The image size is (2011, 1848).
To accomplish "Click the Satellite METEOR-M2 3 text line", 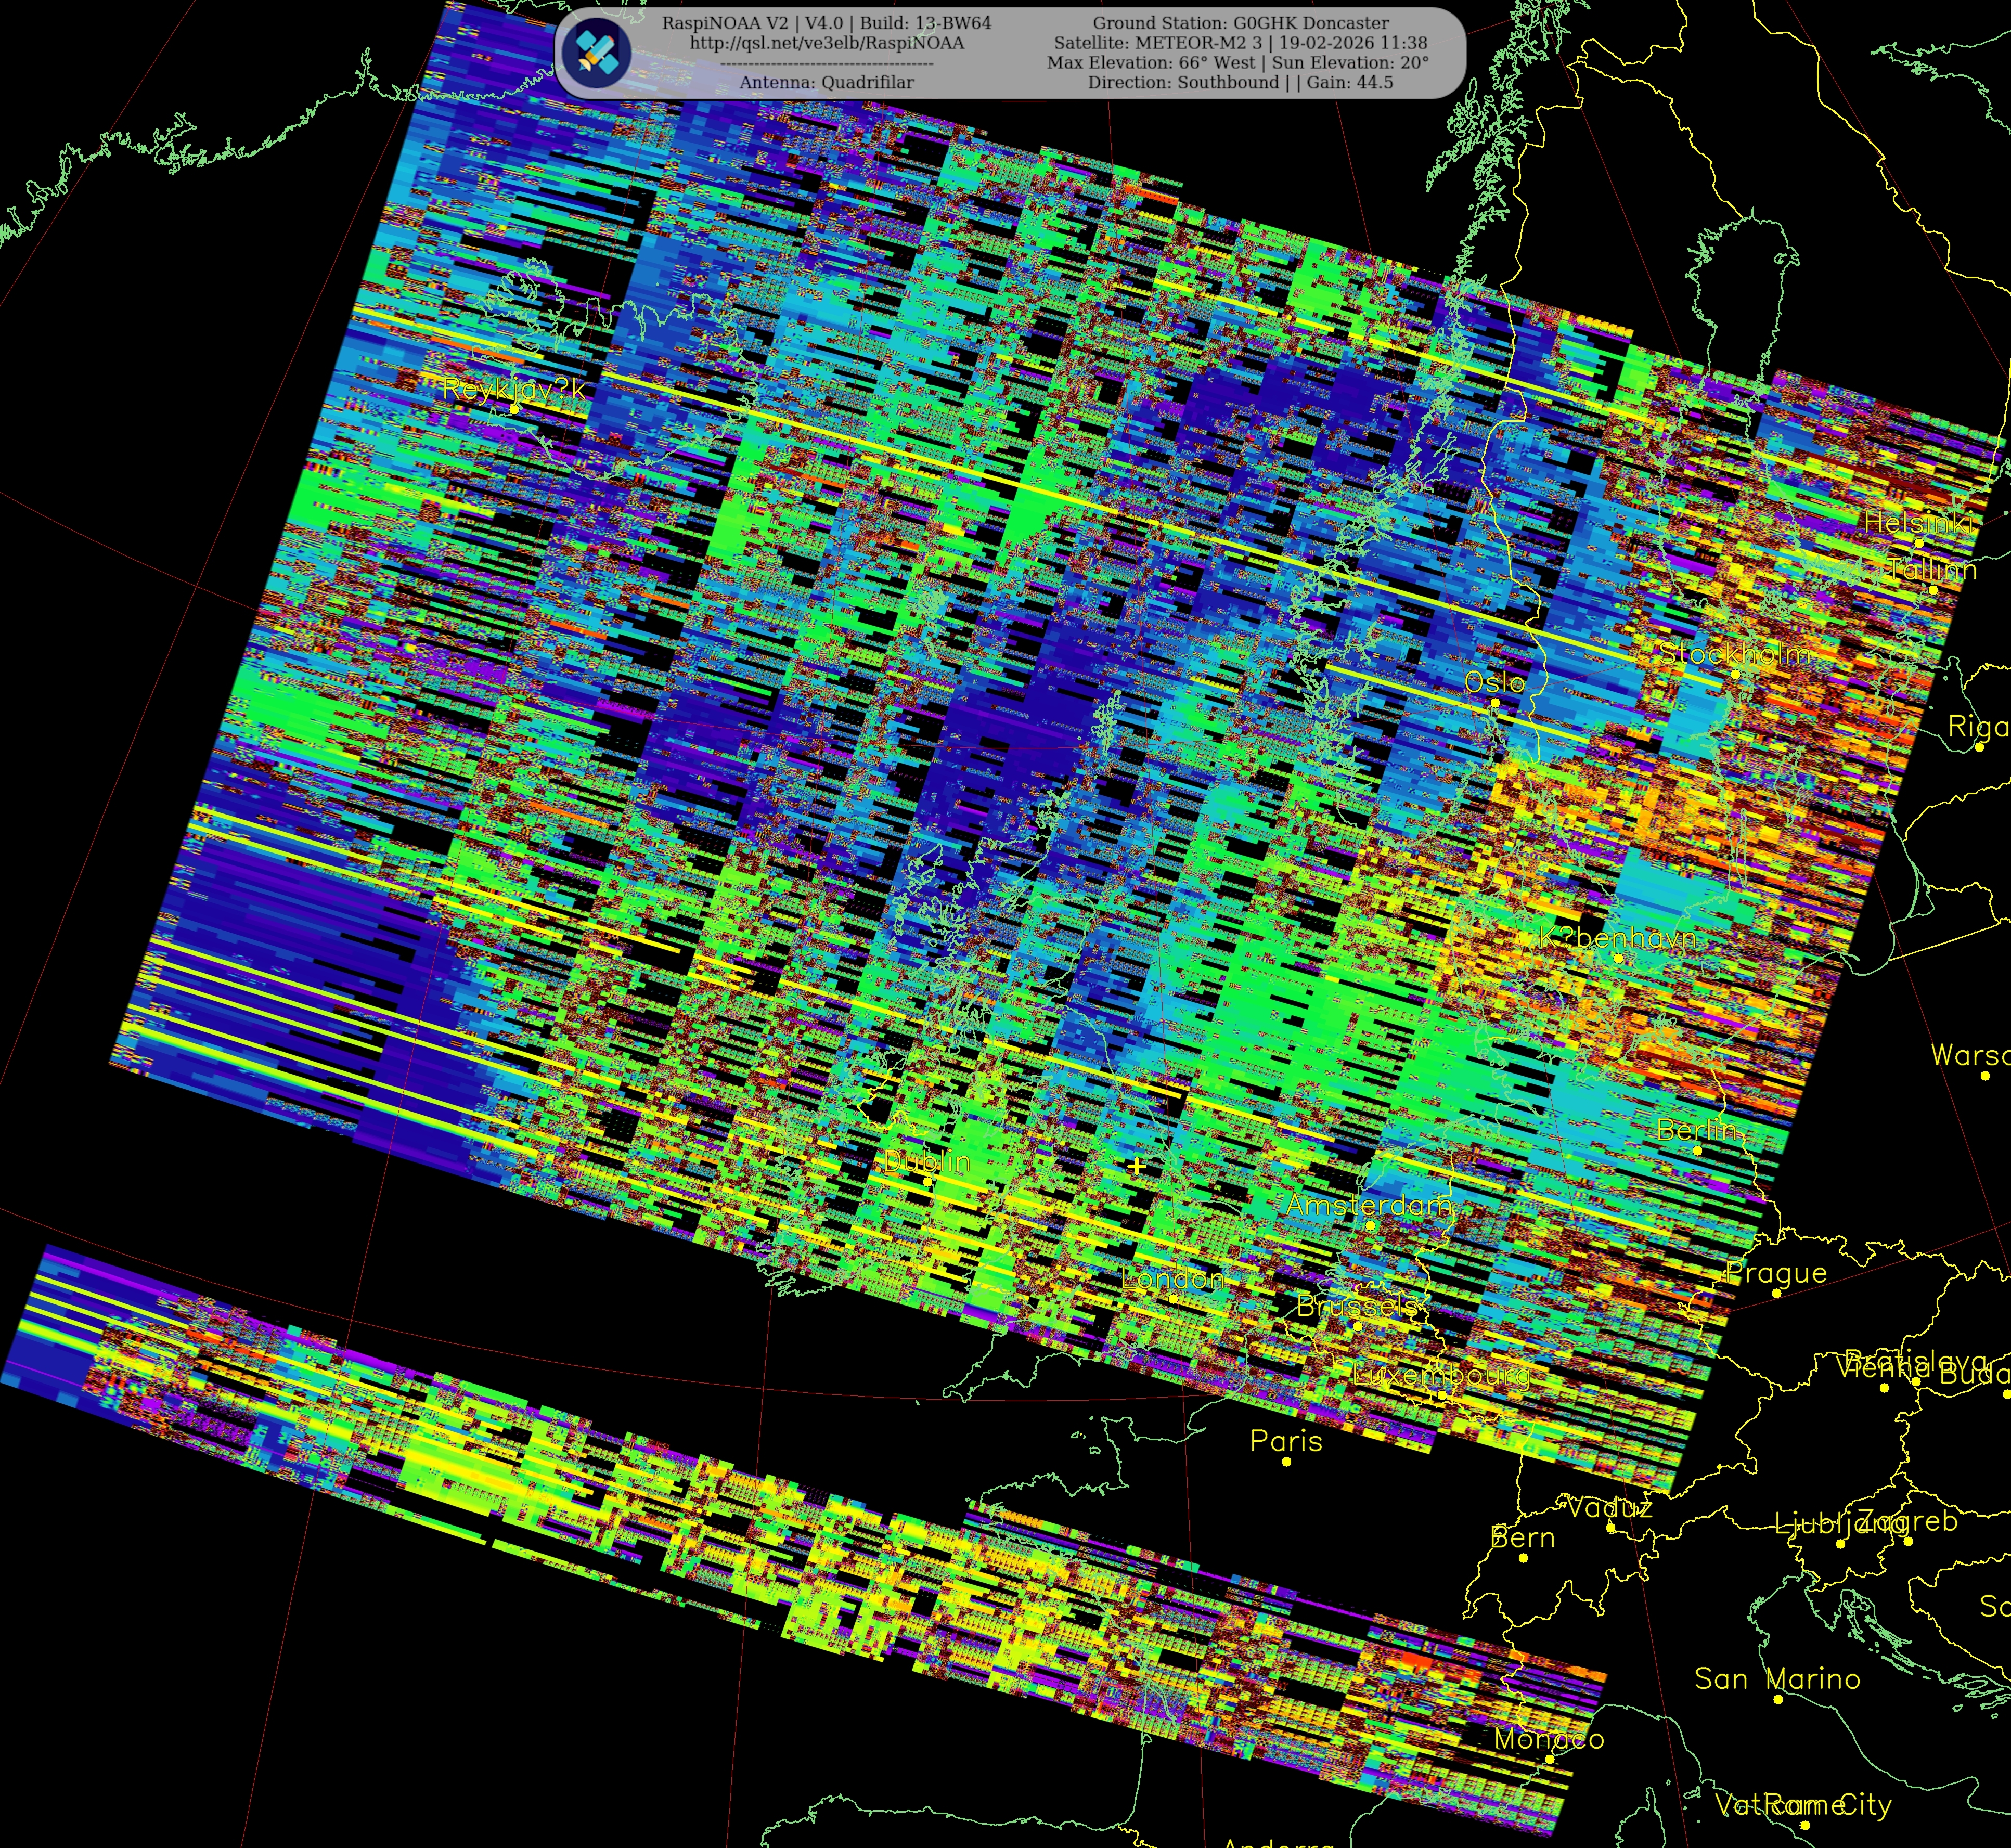I will pos(1240,43).
